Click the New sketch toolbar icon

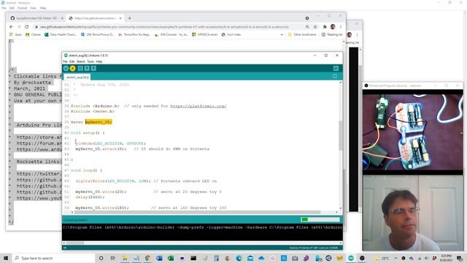[x=80, y=68]
